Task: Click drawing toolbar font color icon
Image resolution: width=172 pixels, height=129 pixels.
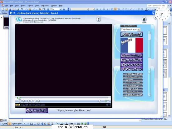Action: coord(66,124)
